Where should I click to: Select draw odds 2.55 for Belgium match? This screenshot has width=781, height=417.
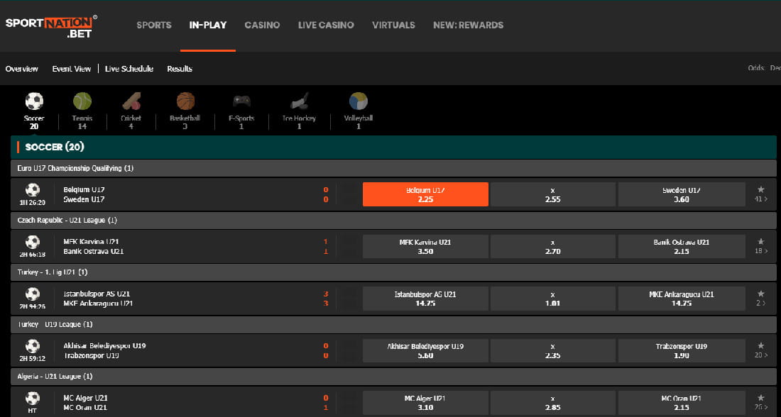tap(553, 194)
